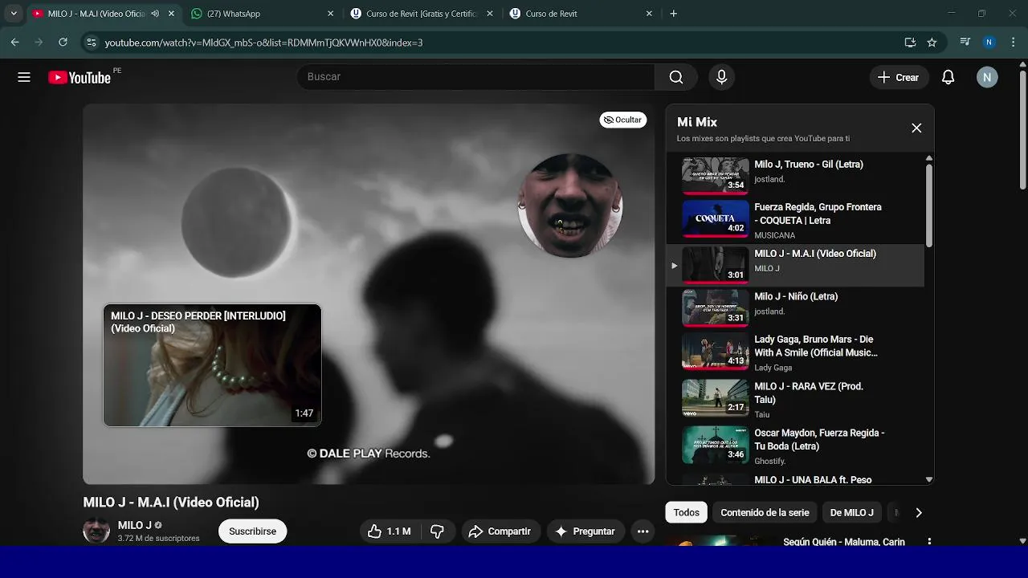Screen dimensions: 1028x578
Task: Dislike the video with thumbs-down
Action: coord(438,531)
